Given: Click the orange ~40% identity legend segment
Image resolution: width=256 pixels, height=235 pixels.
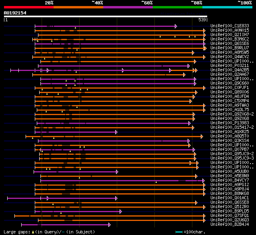Looking at the screenshot, I should click(x=78, y=7).
